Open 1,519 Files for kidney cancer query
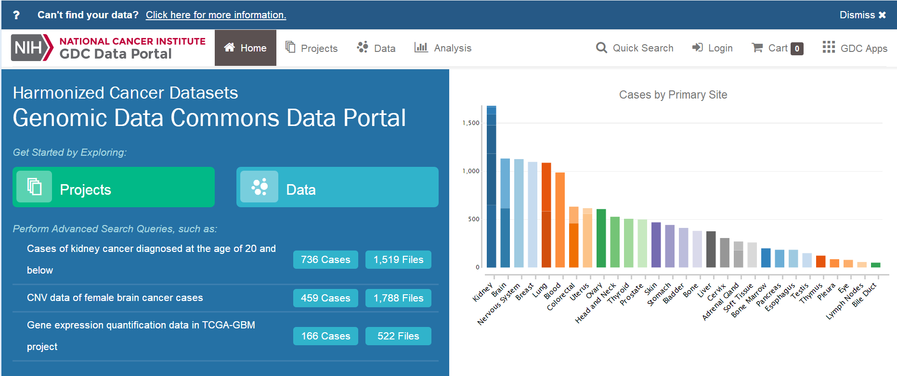 [398, 260]
